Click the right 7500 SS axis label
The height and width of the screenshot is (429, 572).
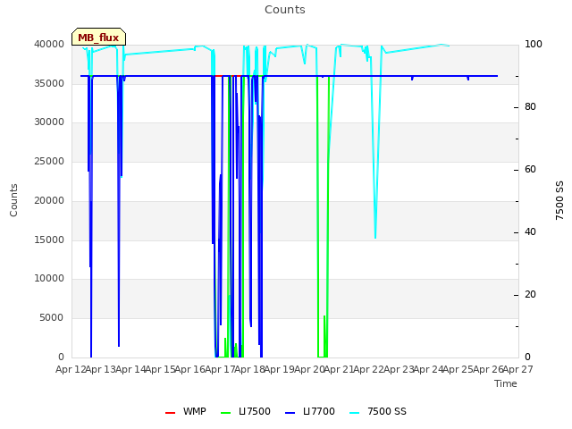[x=559, y=200]
